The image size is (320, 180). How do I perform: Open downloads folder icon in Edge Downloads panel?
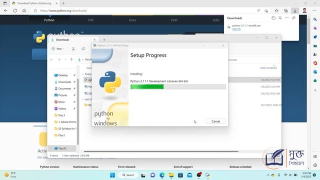click(x=273, y=18)
